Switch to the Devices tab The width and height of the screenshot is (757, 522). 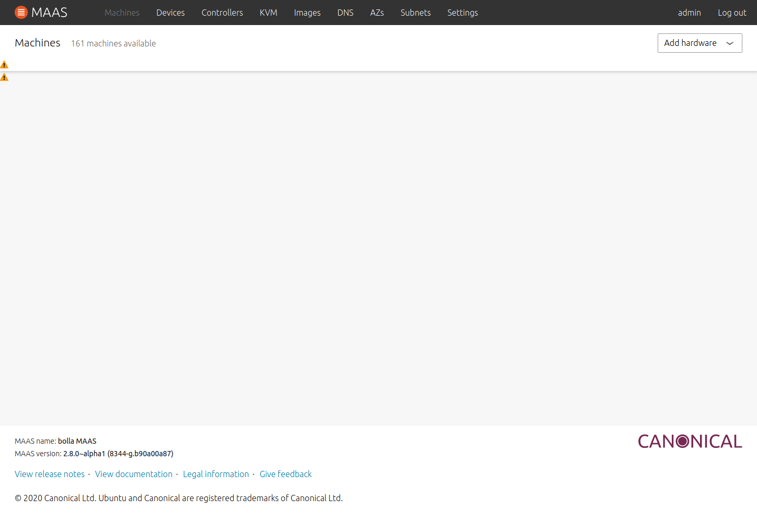click(x=170, y=13)
